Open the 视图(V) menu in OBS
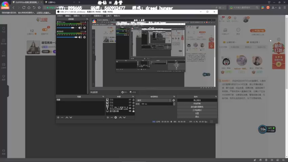The image size is (288, 162). (76, 16)
